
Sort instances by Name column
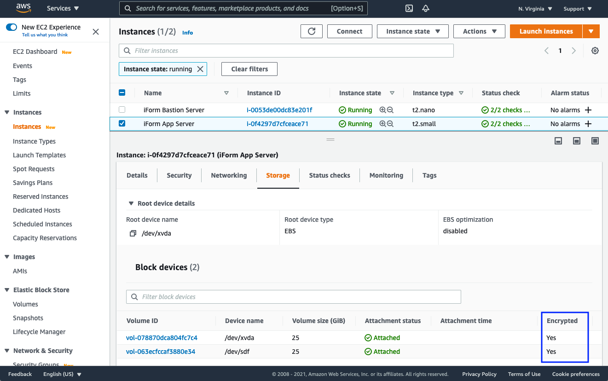(x=226, y=93)
